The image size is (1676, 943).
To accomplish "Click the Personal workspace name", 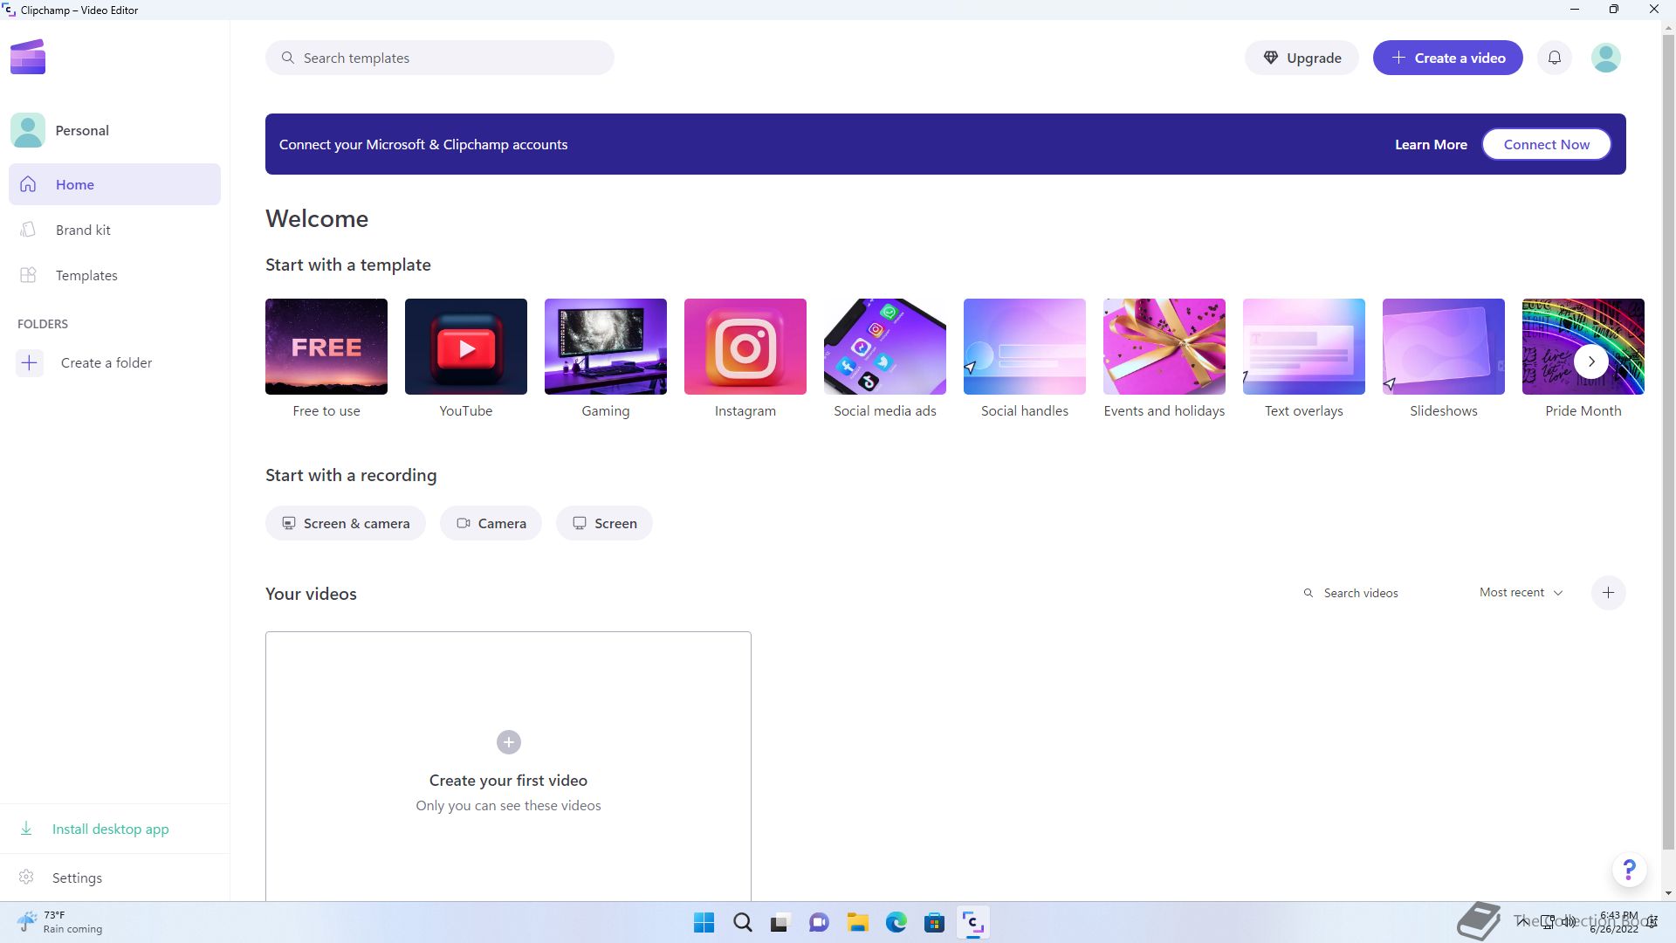I will click(x=82, y=130).
